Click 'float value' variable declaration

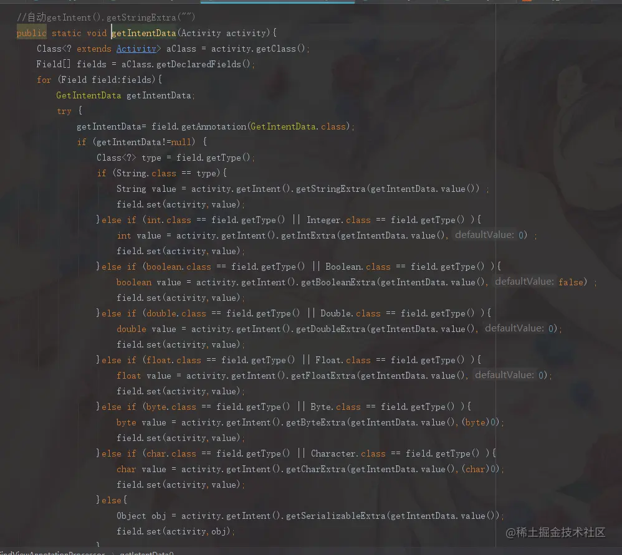(x=143, y=376)
